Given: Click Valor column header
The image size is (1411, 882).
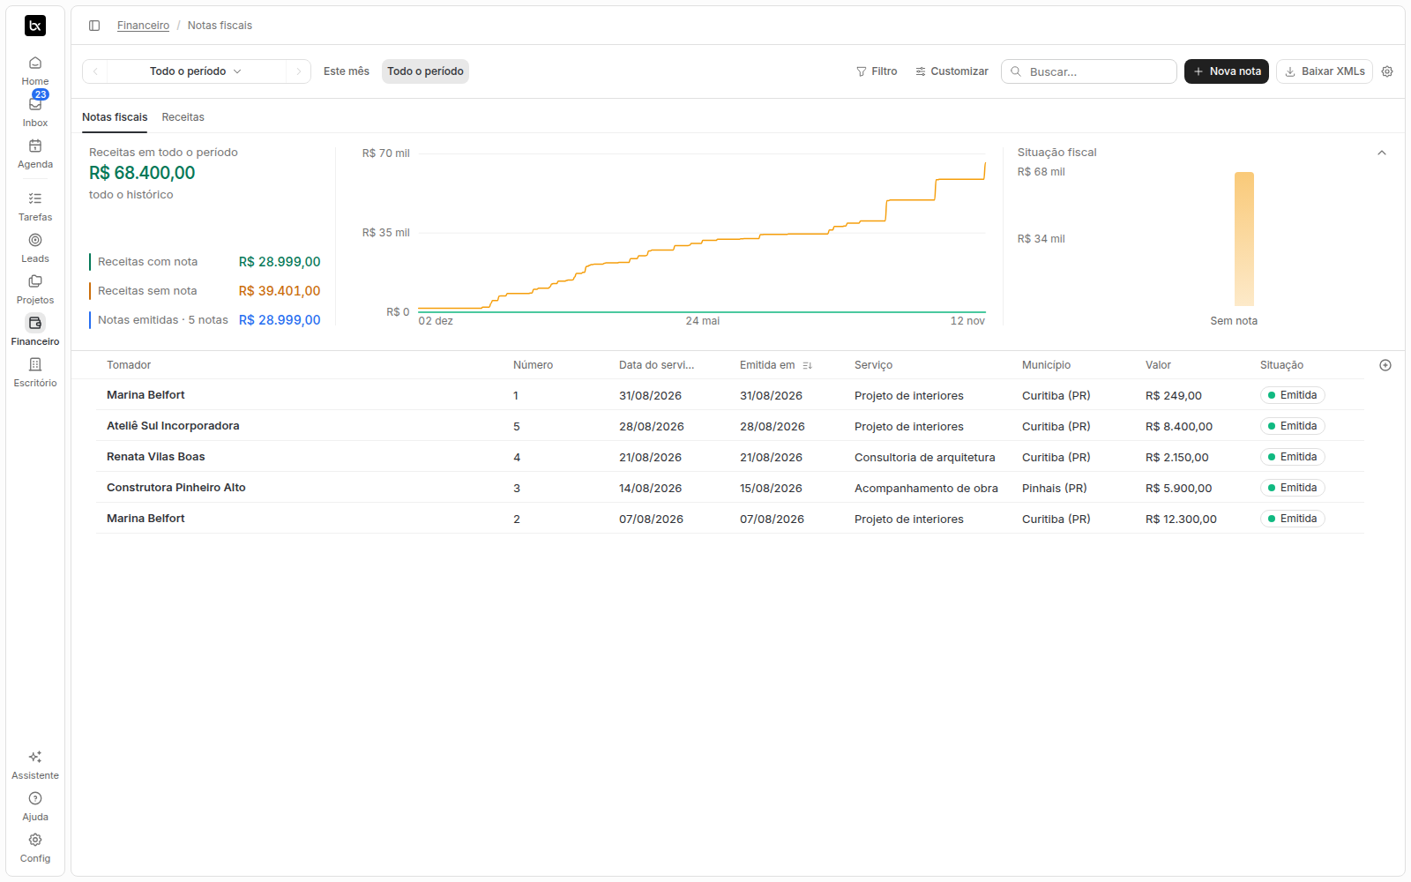Looking at the screenshot, I should [x=1158, y=365].
